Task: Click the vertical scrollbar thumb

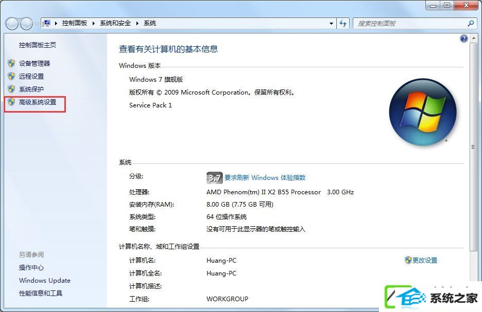Action: click(473, 147)
